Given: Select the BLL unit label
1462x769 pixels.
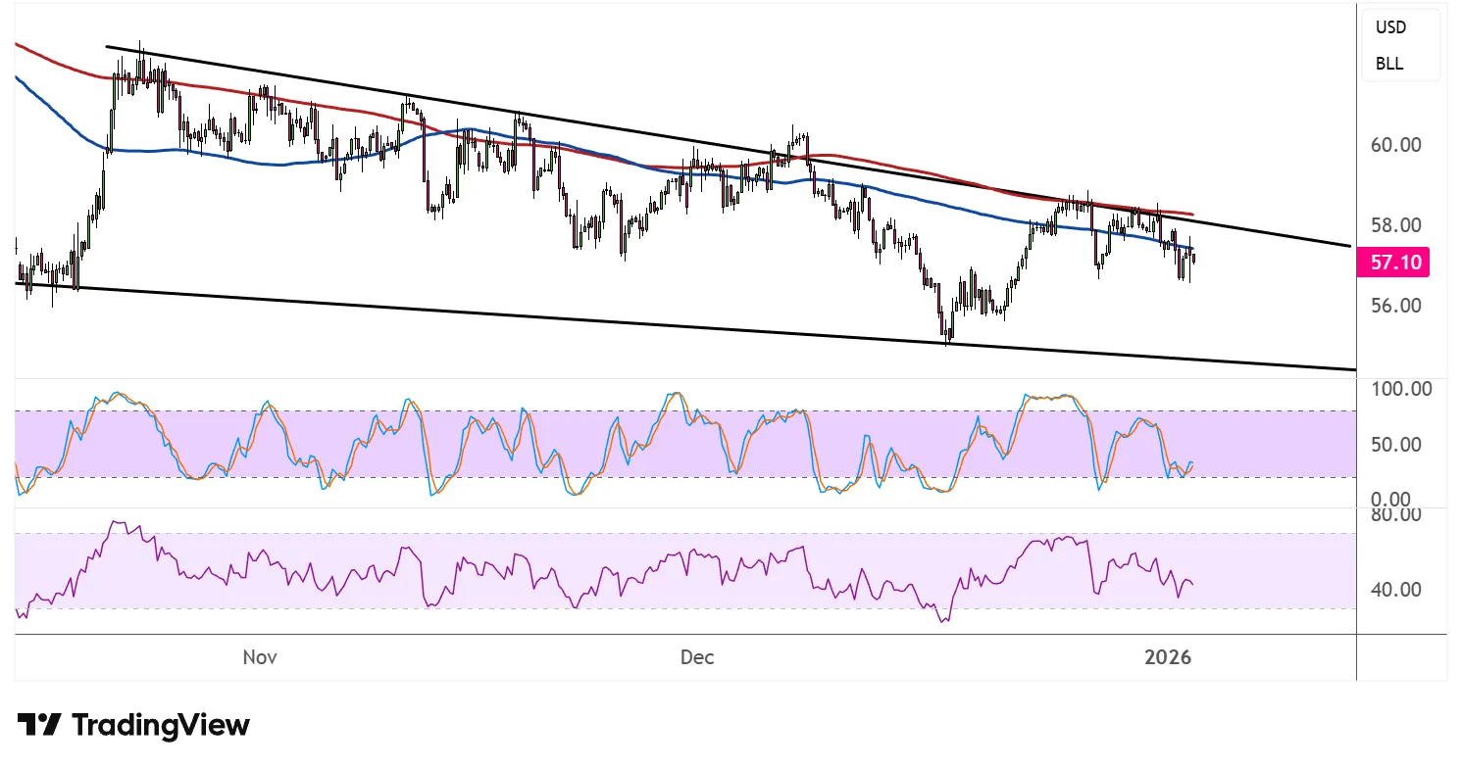Looking at the screenshot, I should click(x=1388, y=64).
